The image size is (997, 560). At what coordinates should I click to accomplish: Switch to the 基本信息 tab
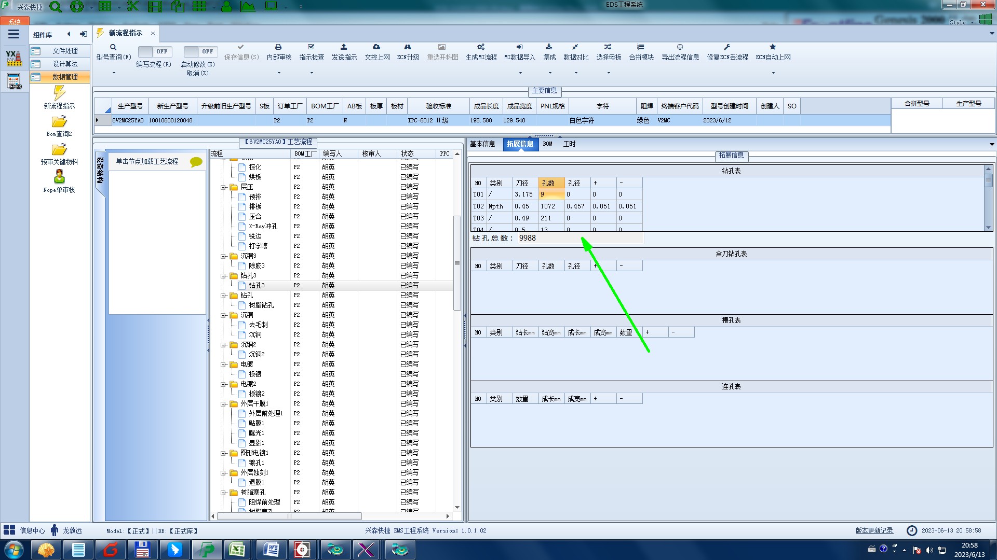[x=482, y=144]
